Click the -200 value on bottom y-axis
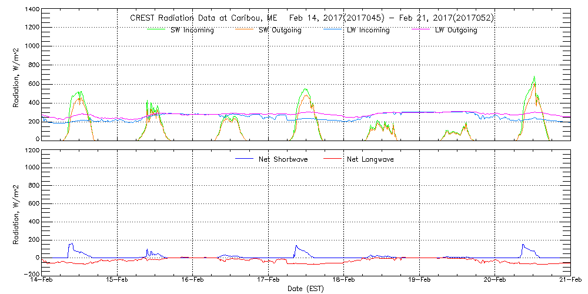The height and width of the screenshot is (294, 588). click(29, 274)
